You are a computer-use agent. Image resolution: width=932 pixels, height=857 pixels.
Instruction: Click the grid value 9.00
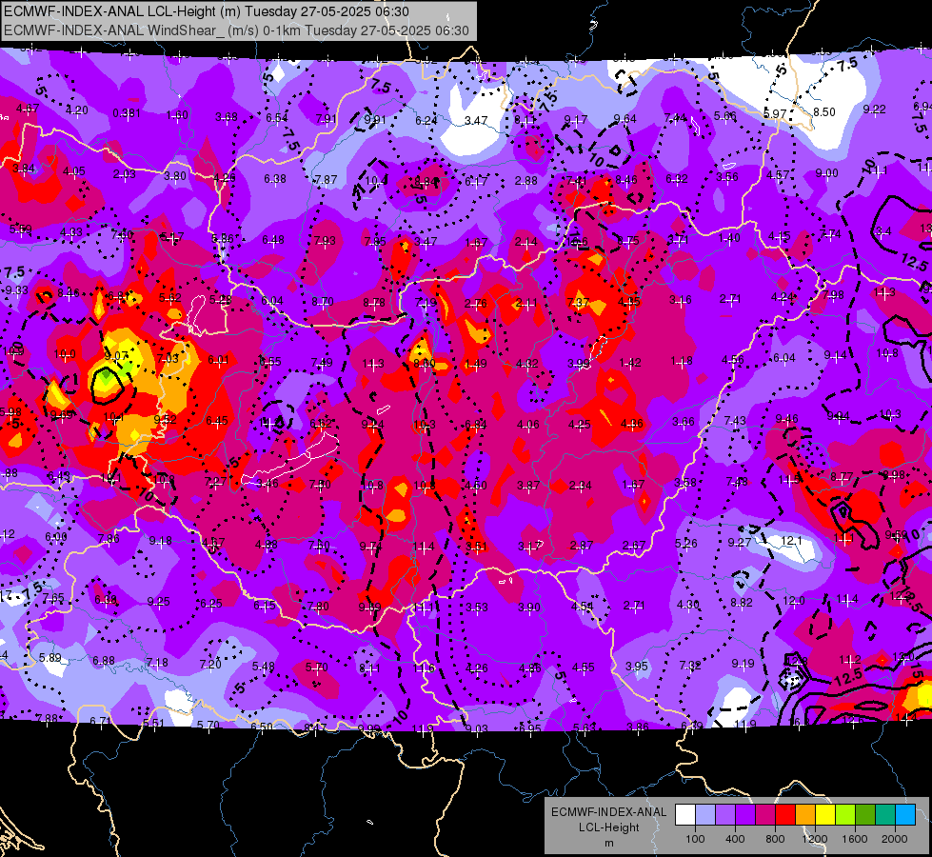tap(826, 173)
